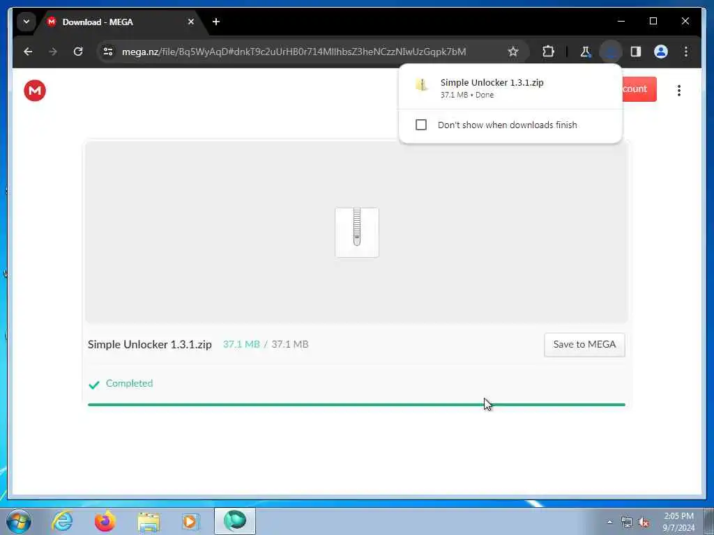Launch Internet Explorer from taskbar
This screenshot has width=714, height=535.
coord(62,521)
